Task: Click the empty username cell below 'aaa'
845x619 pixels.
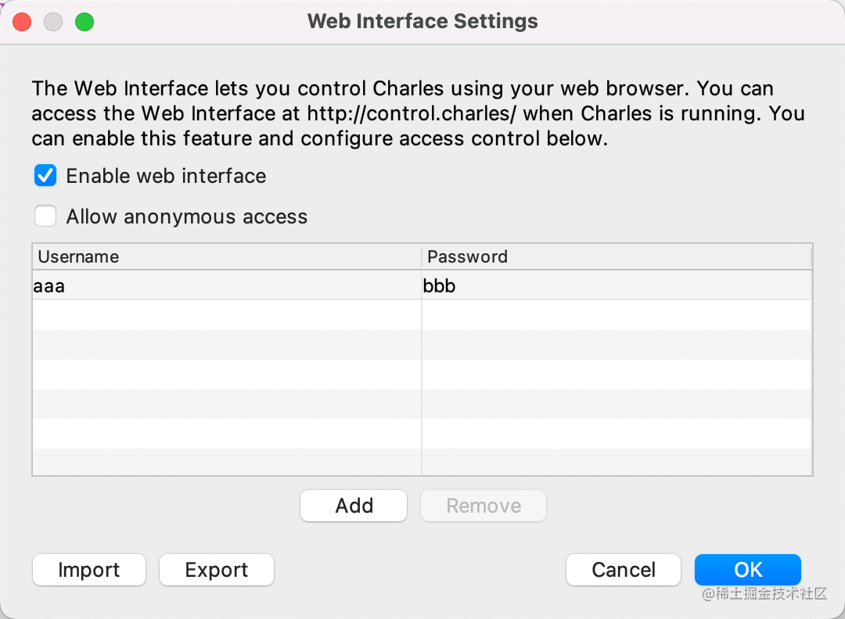Action: (225, 315)
